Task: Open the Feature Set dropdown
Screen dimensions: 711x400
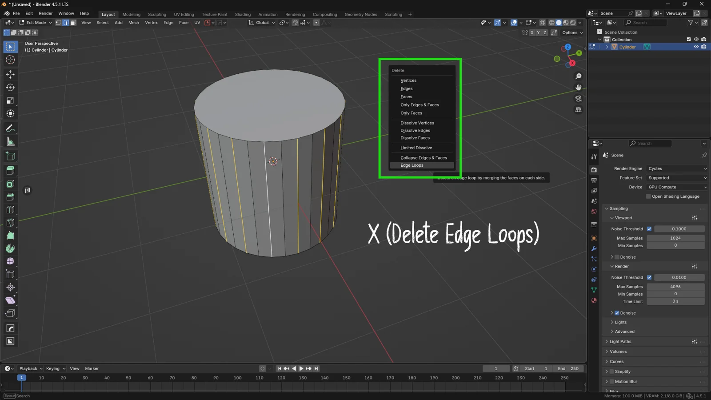Action: click(x=677, y=178)
